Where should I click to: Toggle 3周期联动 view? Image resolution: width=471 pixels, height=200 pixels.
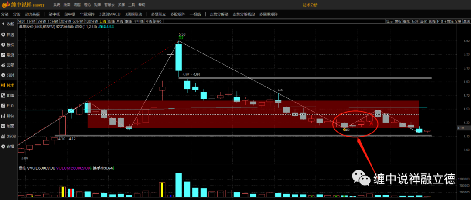point(134,14)
